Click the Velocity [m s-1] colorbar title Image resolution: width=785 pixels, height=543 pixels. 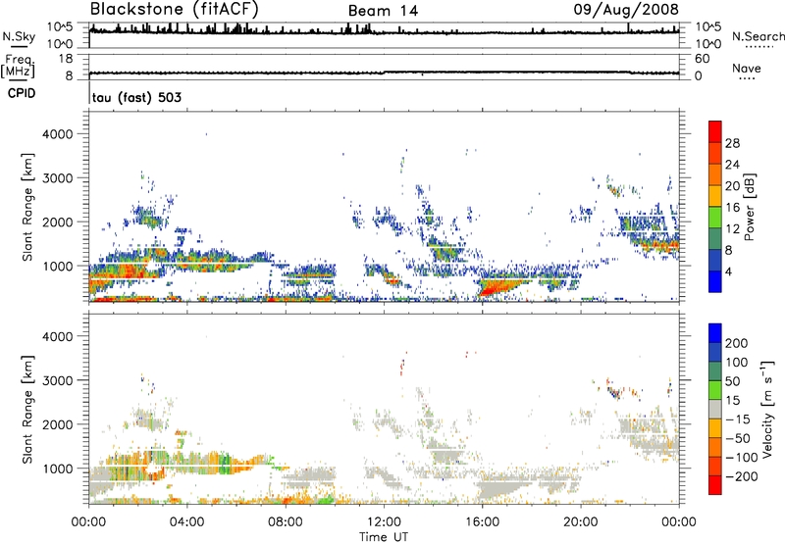click(767, 409)
